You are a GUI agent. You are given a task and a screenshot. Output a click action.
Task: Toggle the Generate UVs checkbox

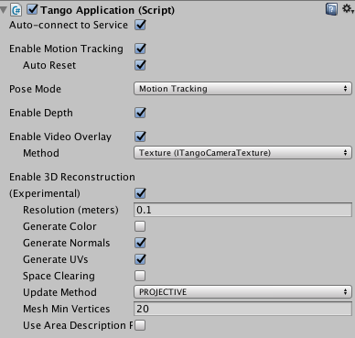[140, 259]
